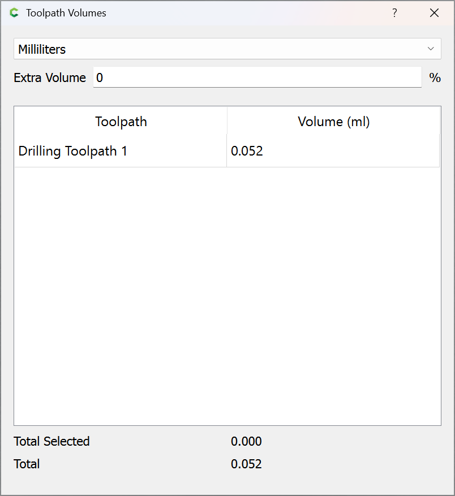Click the percent sign beside Extra Volume
The image size is (455, 496).
pyautogui.click(x=435, y=78)
